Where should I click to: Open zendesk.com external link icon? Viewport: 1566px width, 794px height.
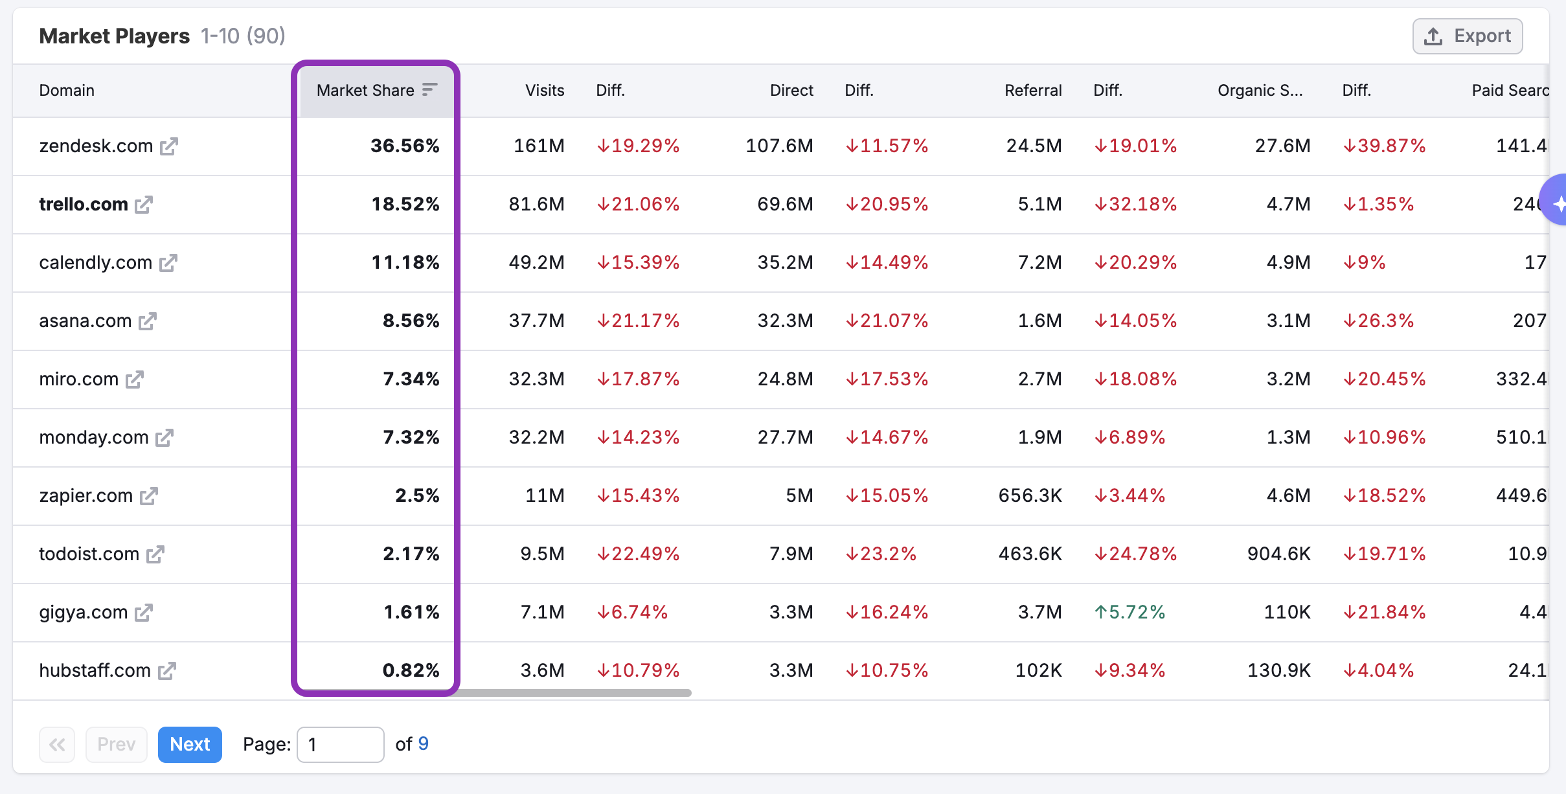tap(169, 146)
